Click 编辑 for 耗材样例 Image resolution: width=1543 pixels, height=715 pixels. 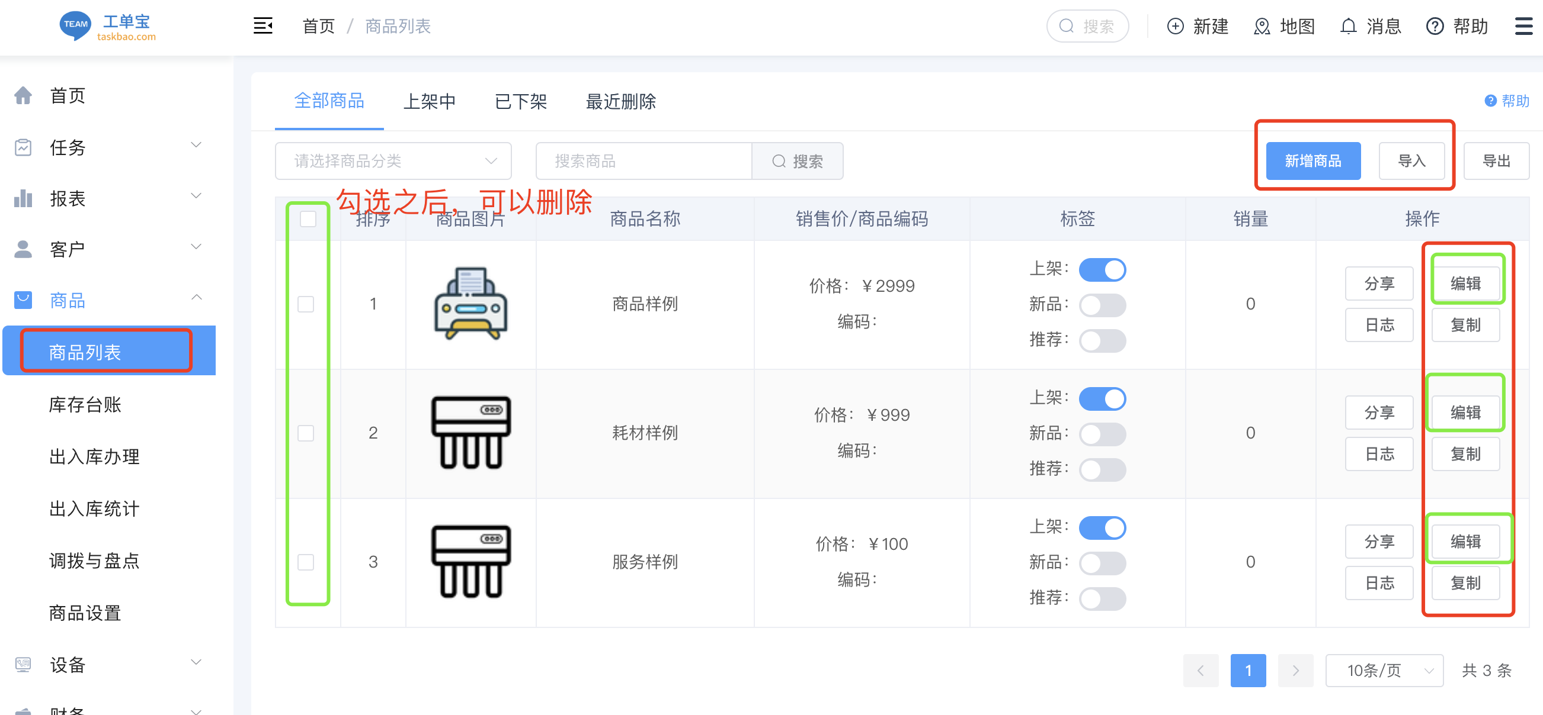(x=1465, y=412)
